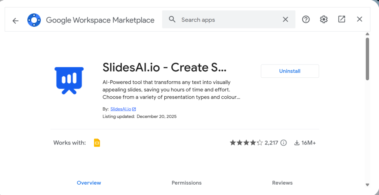
Task: Click the magnifier search icon
Action: [x=172, y=20]
